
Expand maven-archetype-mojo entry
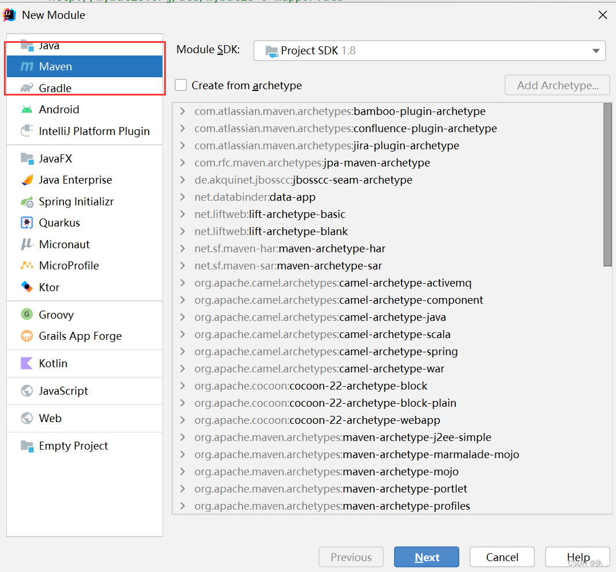[x=182, y=471]
